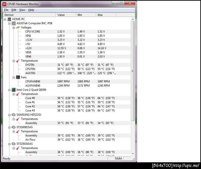Collapse the ST3250310AS node
The image size is (201, 169).
[x=9, y=144]
